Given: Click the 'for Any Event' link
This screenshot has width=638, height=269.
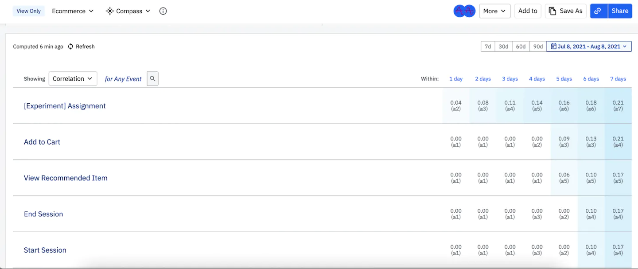Looking at the screenshot, I should point(123,79).
